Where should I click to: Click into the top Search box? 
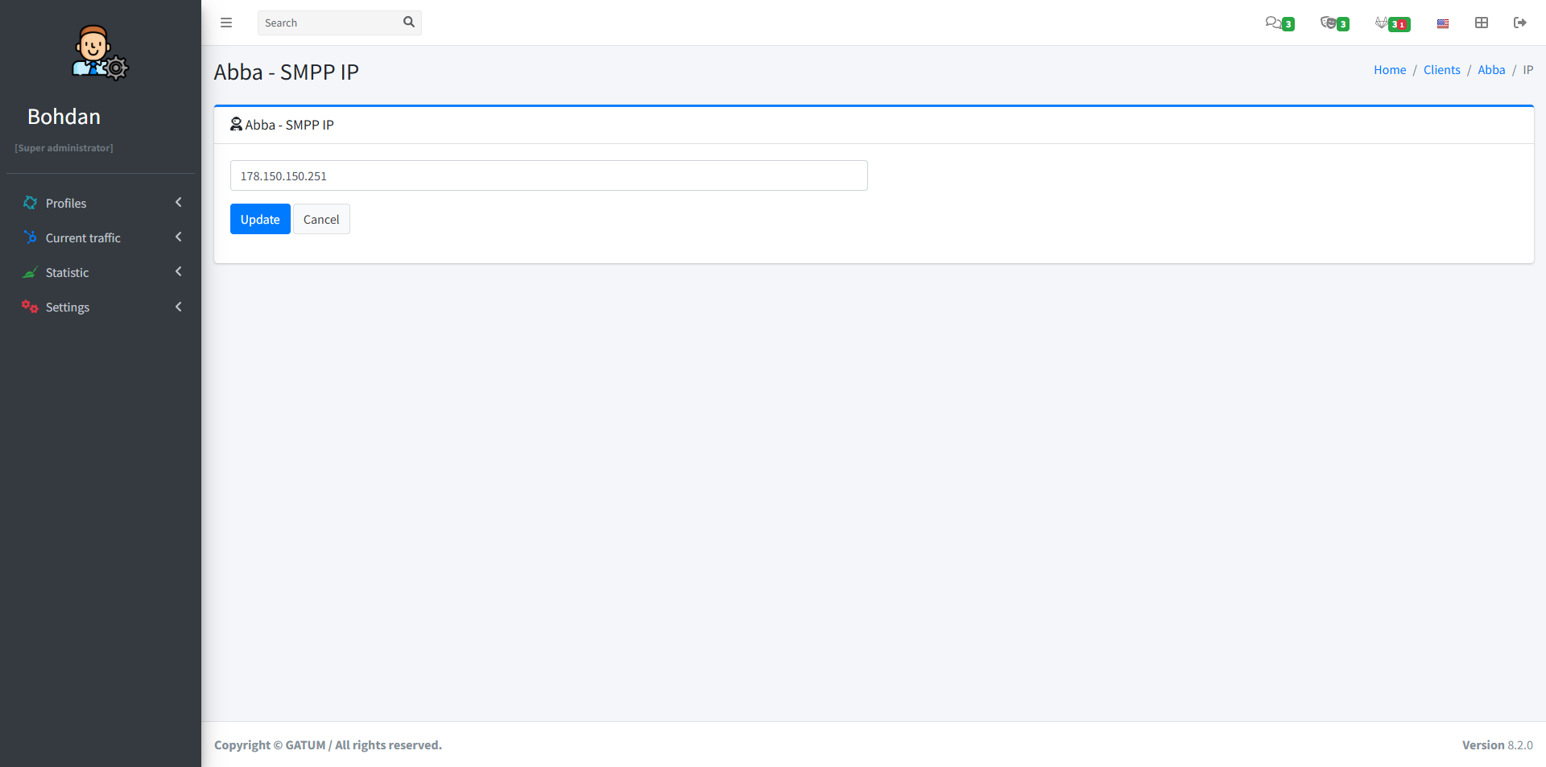[329, 23]
